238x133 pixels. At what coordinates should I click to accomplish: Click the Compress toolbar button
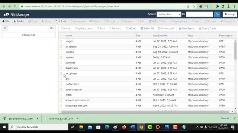[x=228, y=21]
